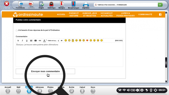Open the POÉSIE ET HISTOIRE section

click(x=74, y=15)
